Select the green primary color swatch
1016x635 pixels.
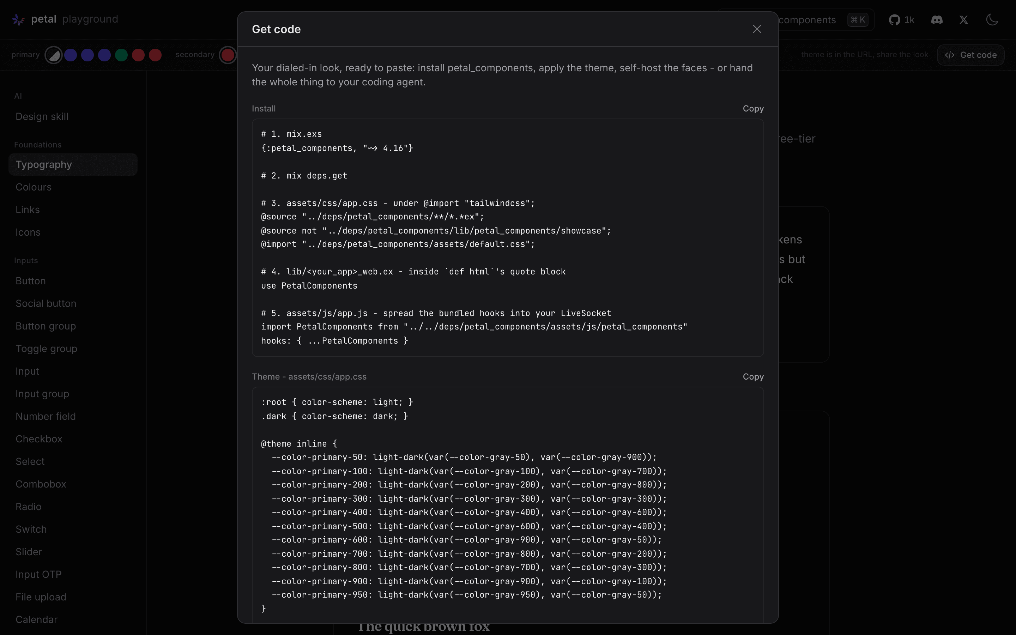[x=121, y=55]
